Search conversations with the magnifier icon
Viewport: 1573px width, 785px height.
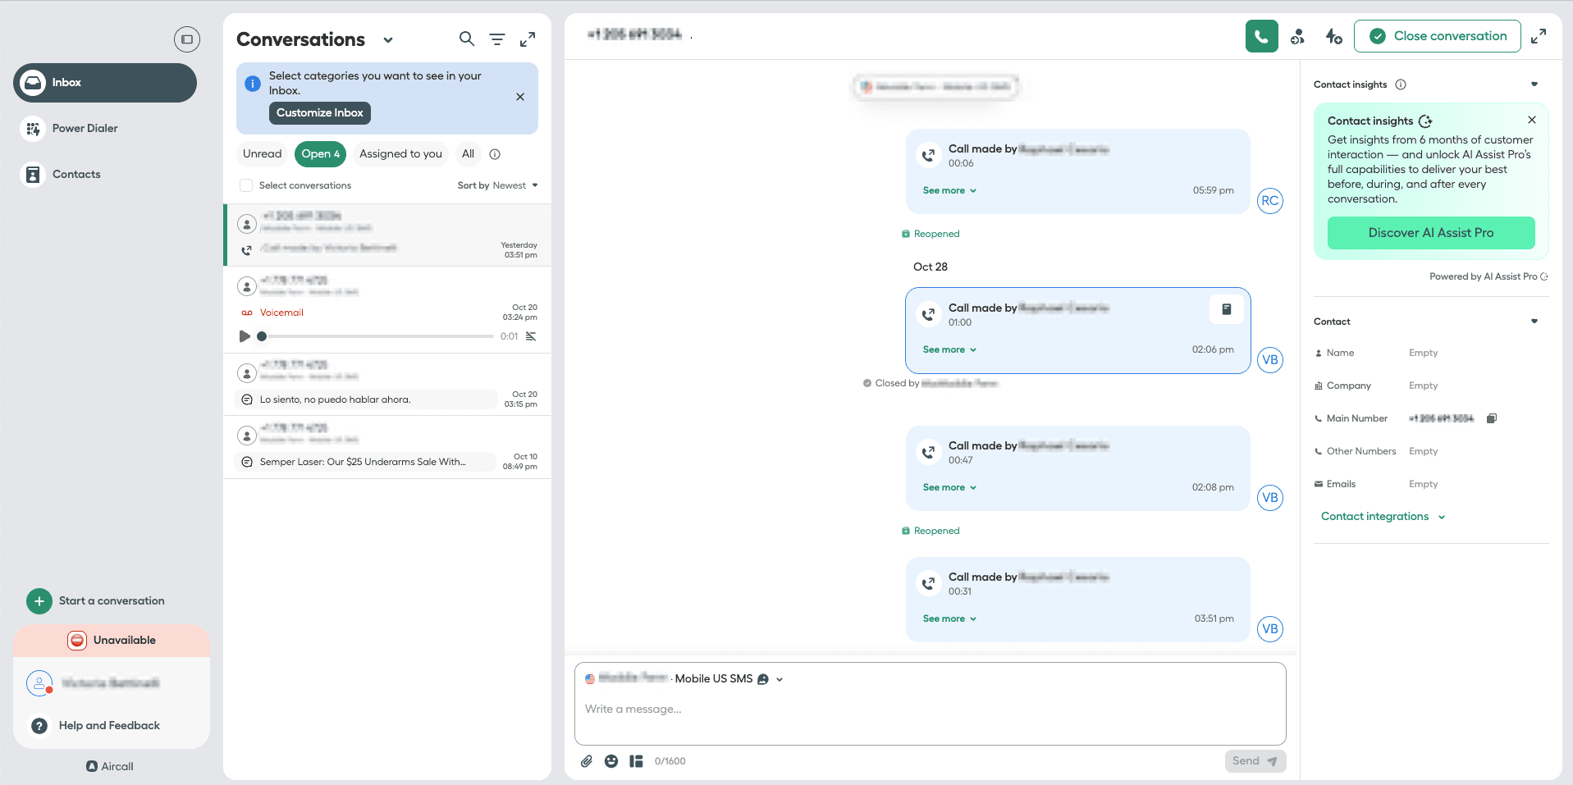tap(466, 39)
